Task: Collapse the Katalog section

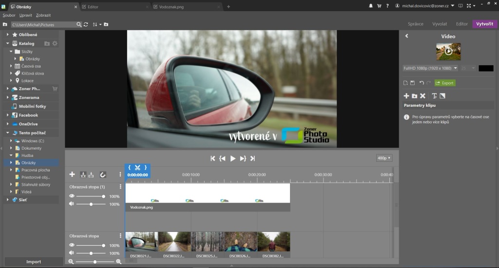Action: click(x=8, y=43)
